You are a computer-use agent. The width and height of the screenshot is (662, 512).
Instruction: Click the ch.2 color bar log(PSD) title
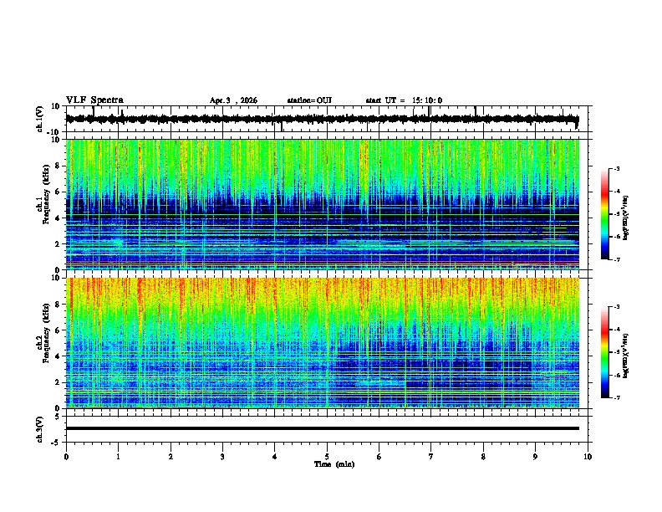pyautogui.click(x=626, y=356)
